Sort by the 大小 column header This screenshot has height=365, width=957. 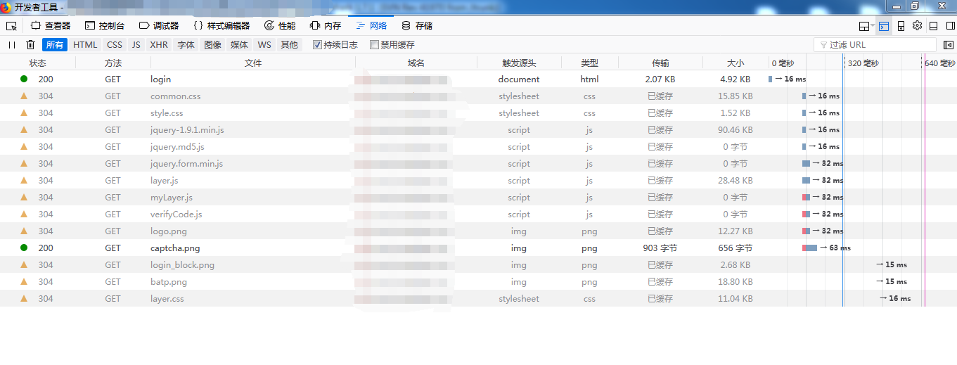coord(736,63)
